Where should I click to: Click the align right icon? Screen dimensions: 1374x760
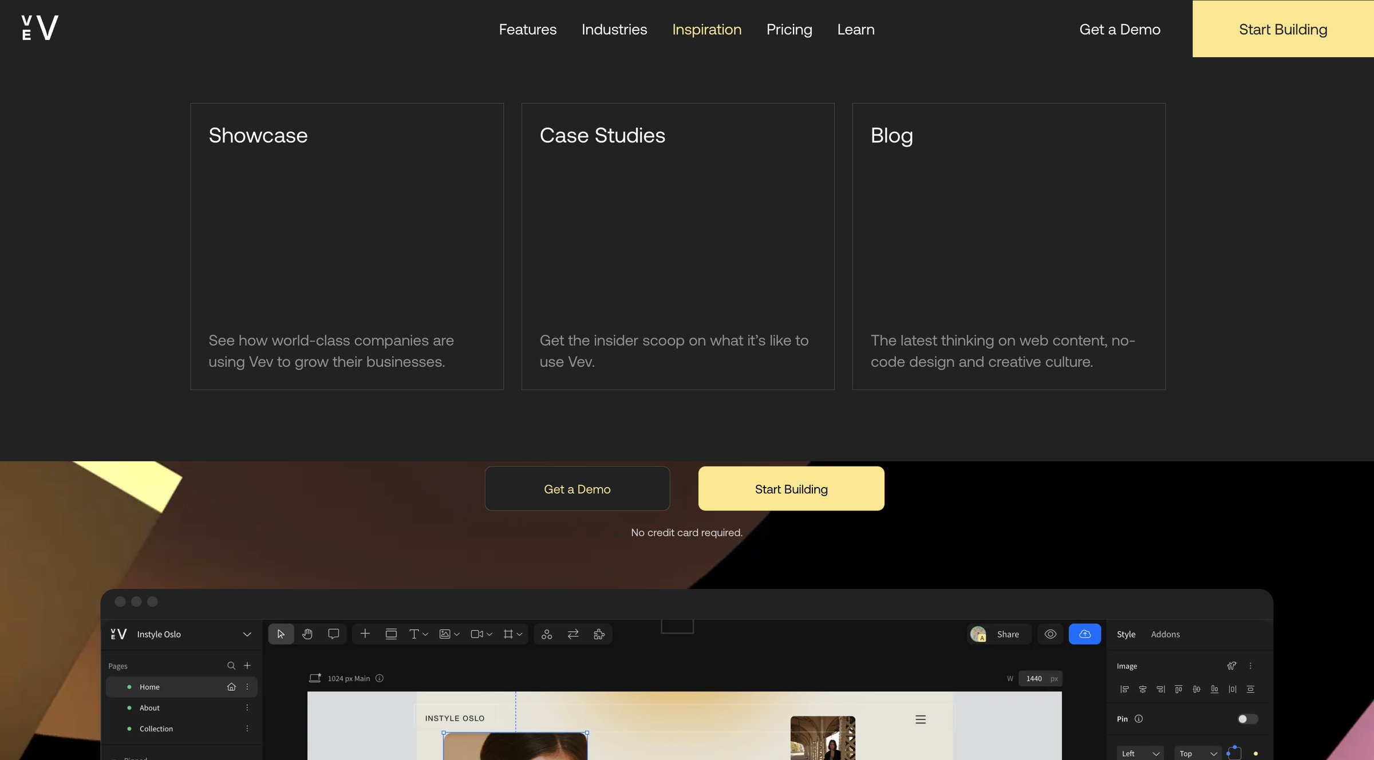point(1160,689)
